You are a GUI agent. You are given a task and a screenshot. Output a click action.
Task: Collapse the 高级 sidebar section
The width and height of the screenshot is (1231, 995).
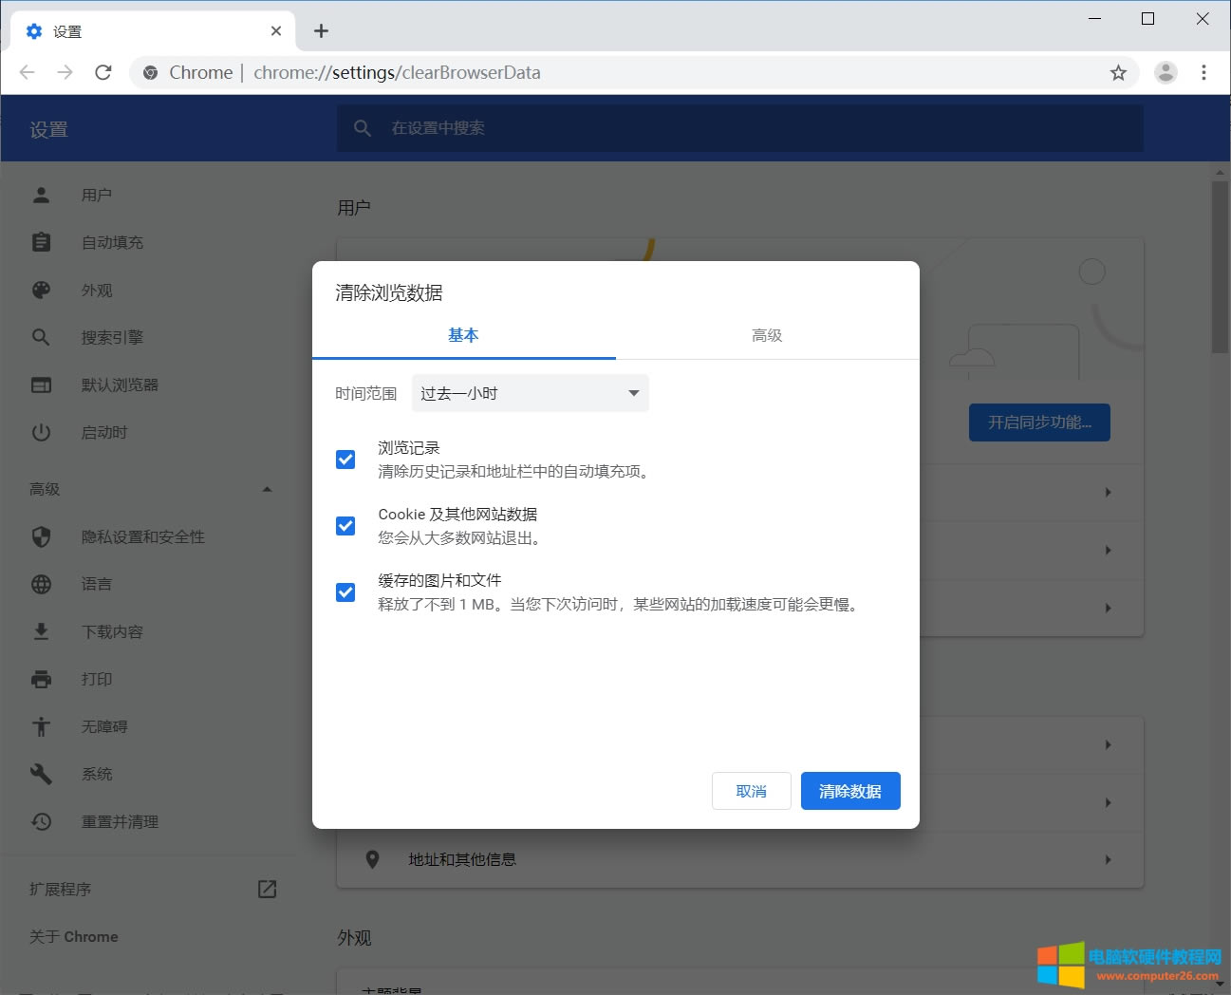pyautogui.click(x=267, y=489)
